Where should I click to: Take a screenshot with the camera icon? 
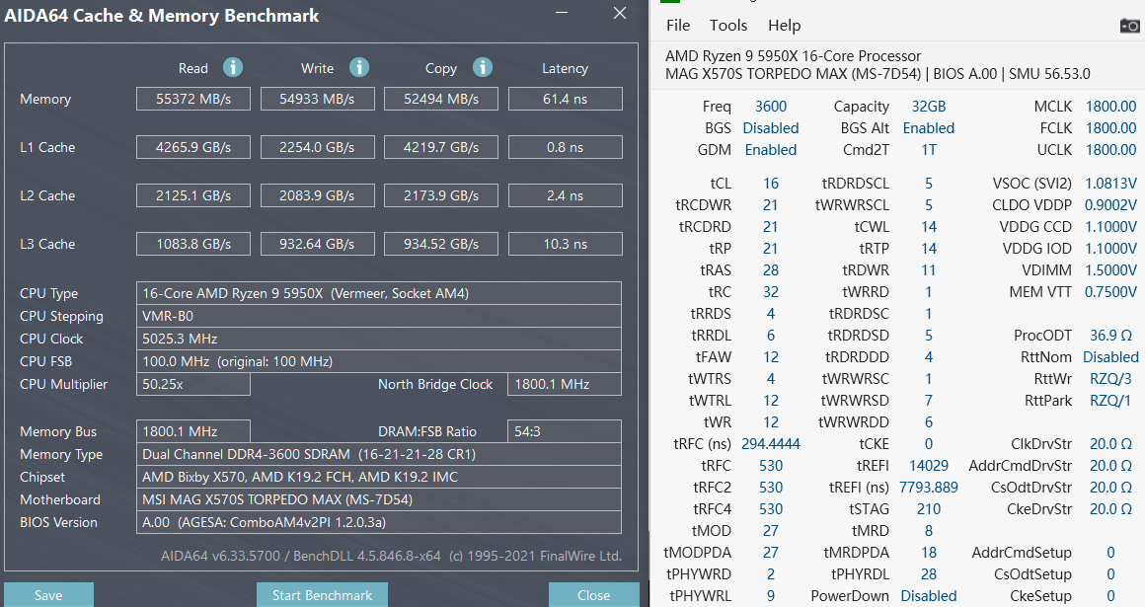1129,26
